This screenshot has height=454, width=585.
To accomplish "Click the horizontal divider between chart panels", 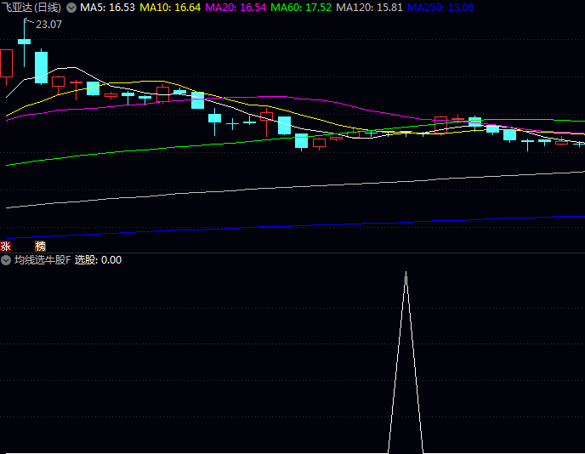I will click(x=292, y=253).
